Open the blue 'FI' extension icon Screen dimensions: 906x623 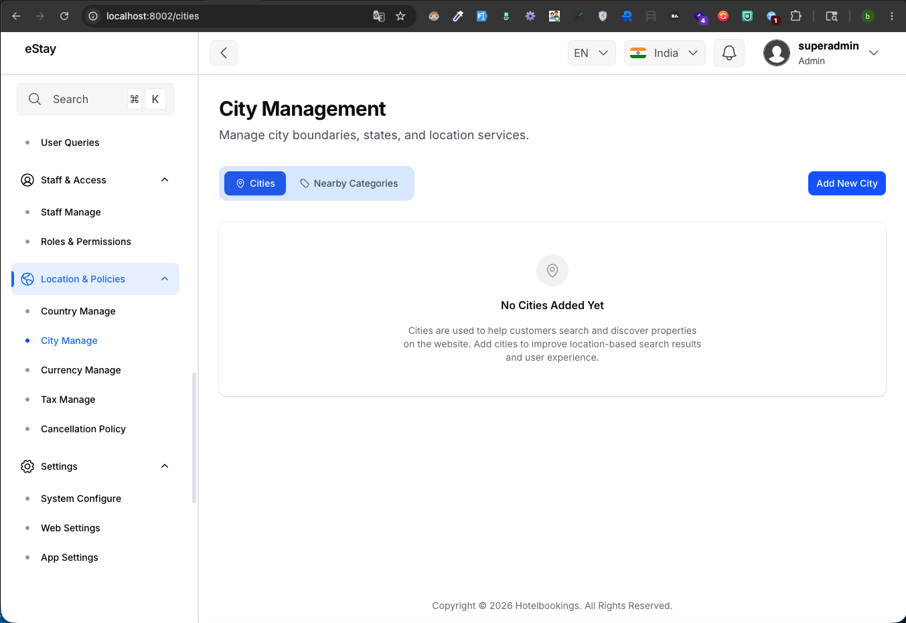481,16
